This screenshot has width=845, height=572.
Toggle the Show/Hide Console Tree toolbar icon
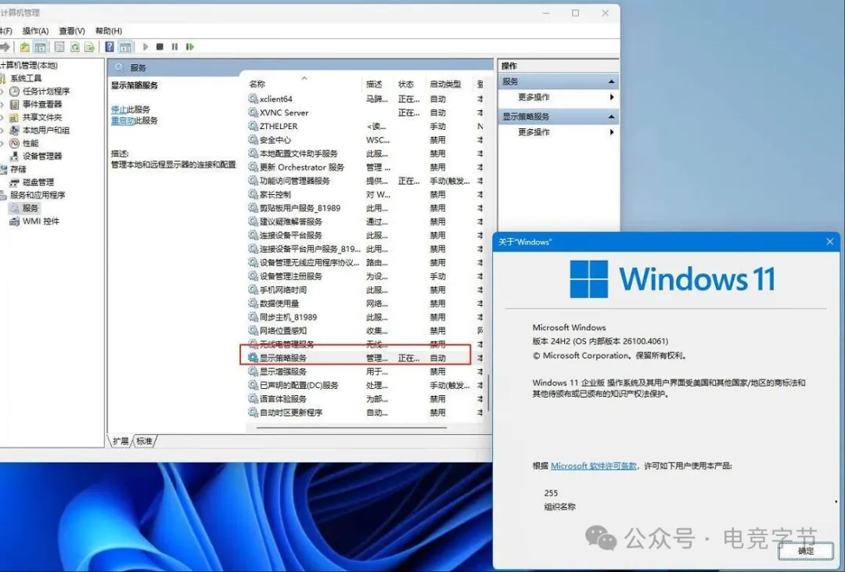click(x=40, y=47)
